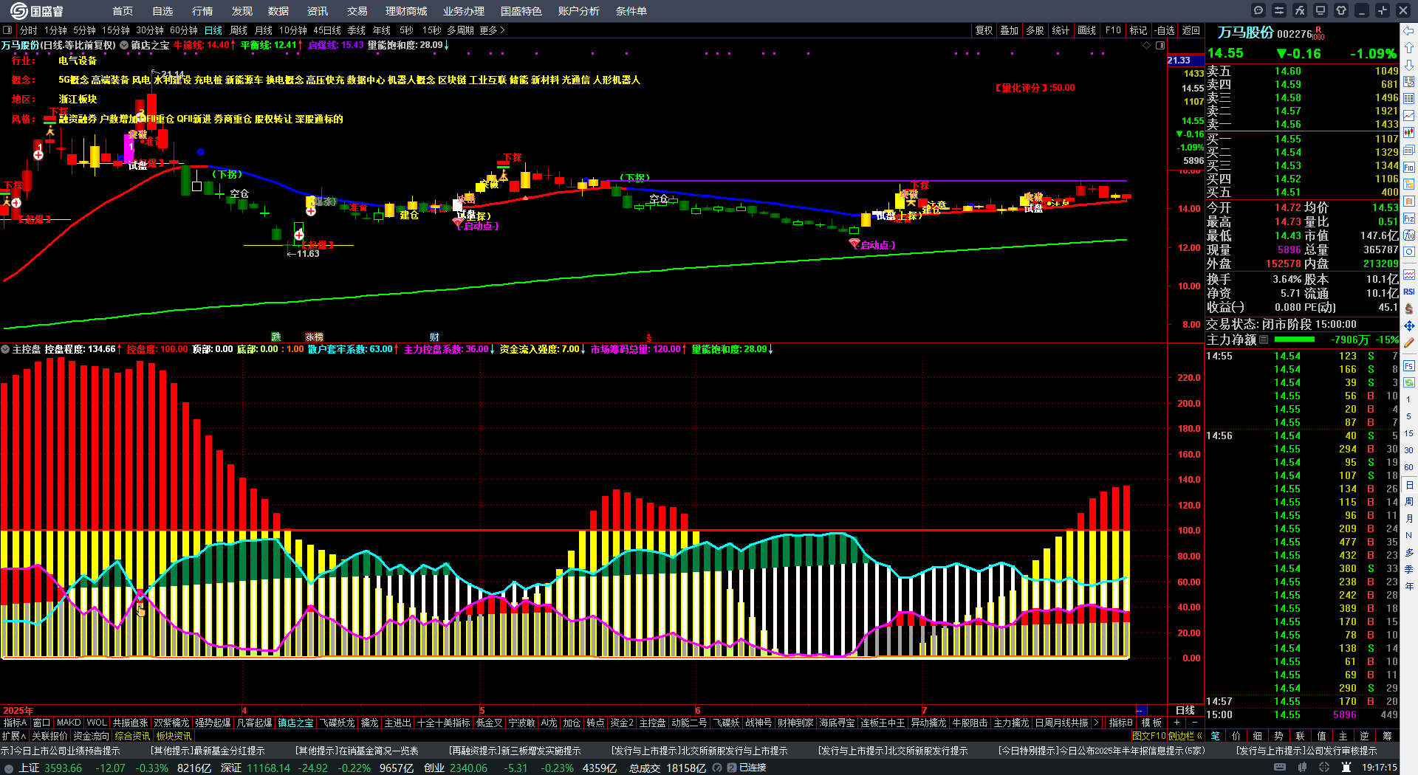Click the candlestick icon in status bar
The width and height of the screenshot is (1418, 775).
[x=1304, y=768]
